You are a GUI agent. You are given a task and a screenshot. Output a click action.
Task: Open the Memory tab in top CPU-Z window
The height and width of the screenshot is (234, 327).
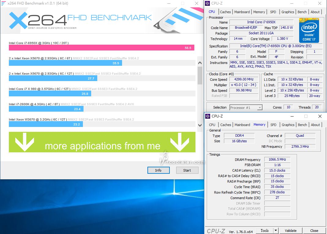[x=259, y=12]
